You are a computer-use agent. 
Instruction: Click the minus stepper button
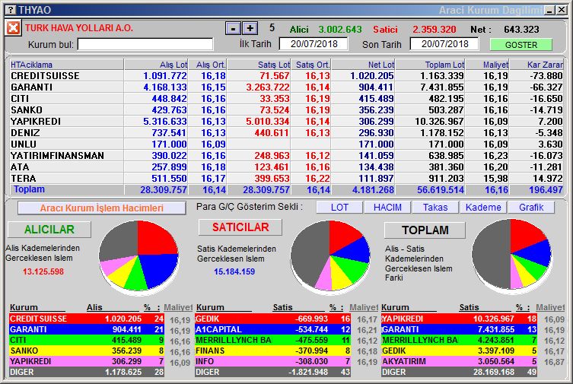click(x=233, y=28)
